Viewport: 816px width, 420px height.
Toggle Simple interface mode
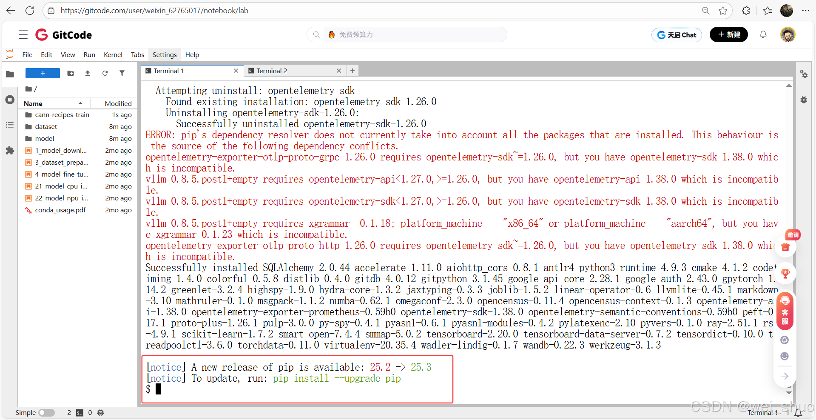[x=46, y=413]
